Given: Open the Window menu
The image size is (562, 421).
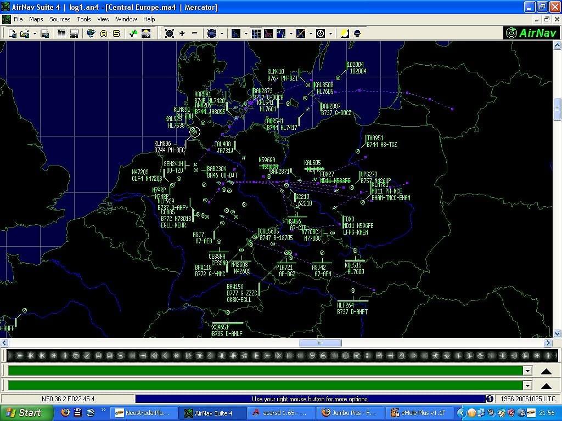Looking at the screenshot, I should click(126, 19).
